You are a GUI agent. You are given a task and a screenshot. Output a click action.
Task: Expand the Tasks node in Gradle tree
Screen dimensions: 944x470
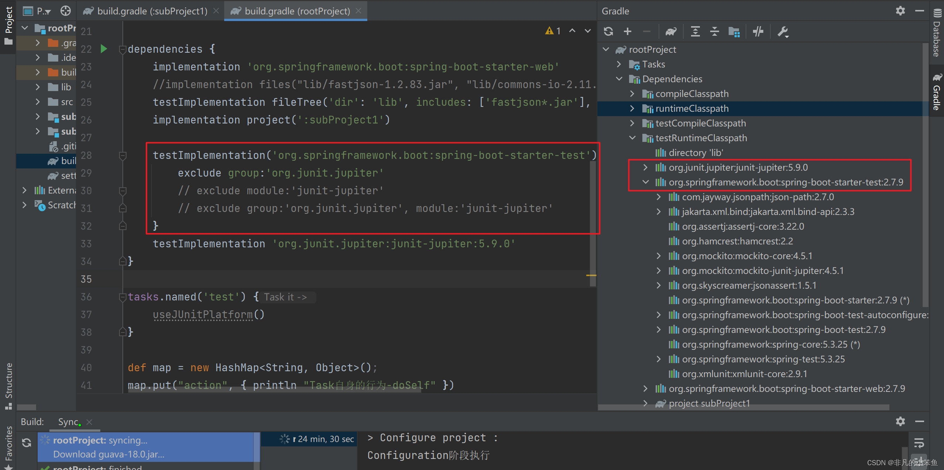click(x=619, y=64)
